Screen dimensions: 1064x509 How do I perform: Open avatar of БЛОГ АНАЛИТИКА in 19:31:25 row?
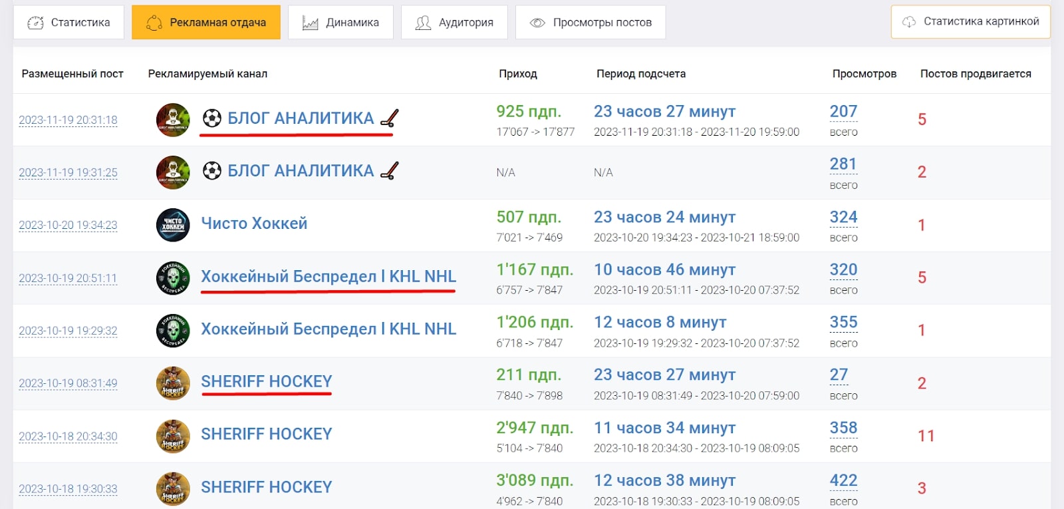point(173,172)
